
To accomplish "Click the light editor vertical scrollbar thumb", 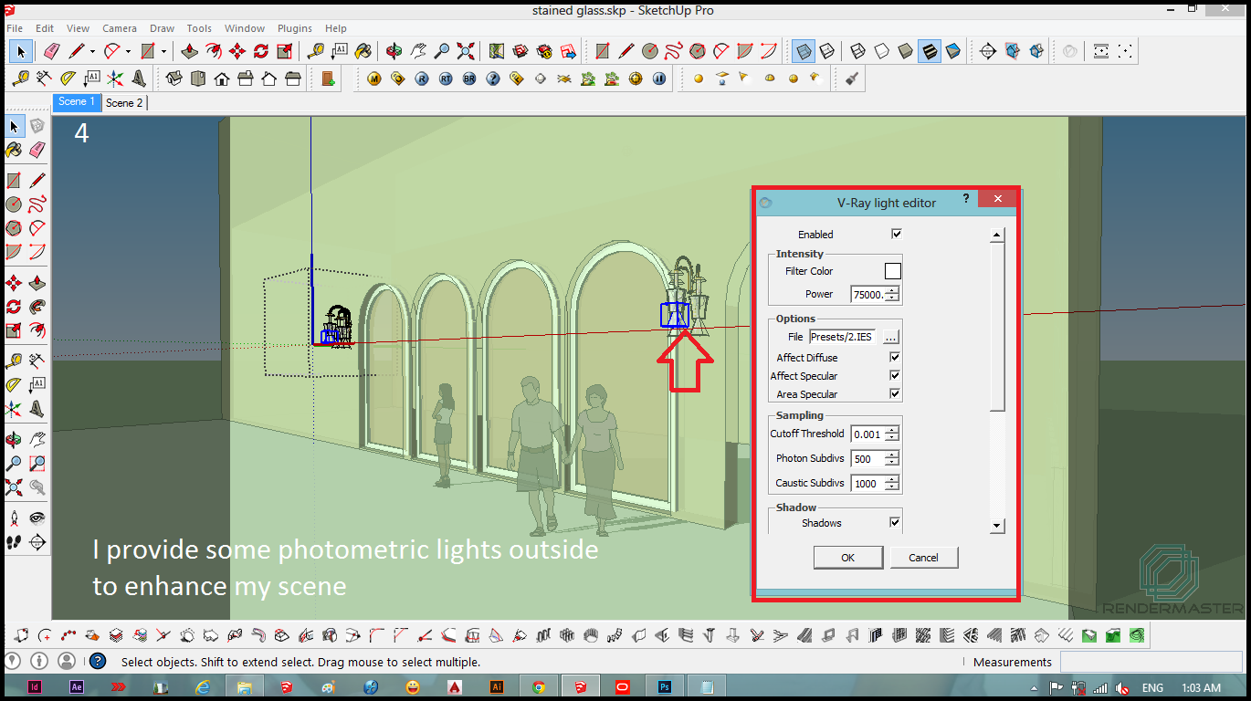I will pyautogui.click(x=997, y=326).
